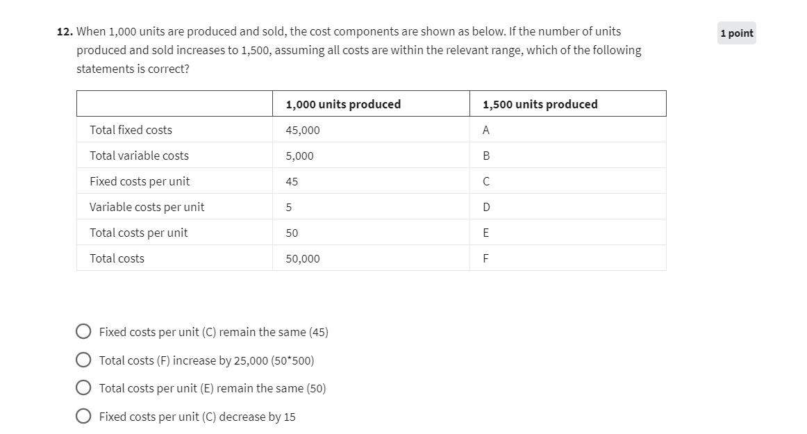Click the answer text 'Total costs (F) increase by 25,000 (50*500)'
The width and height of the screenshot is (807, 434).
click(x=206, y=360)
